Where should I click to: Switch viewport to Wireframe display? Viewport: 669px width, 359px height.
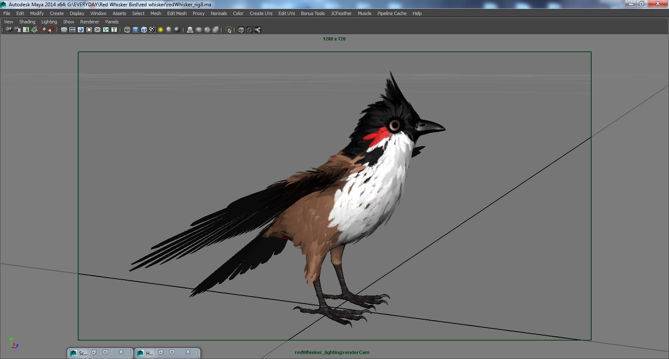tap(127, 30)
